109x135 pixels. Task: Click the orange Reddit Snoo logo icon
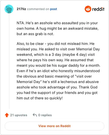[88, 9]
